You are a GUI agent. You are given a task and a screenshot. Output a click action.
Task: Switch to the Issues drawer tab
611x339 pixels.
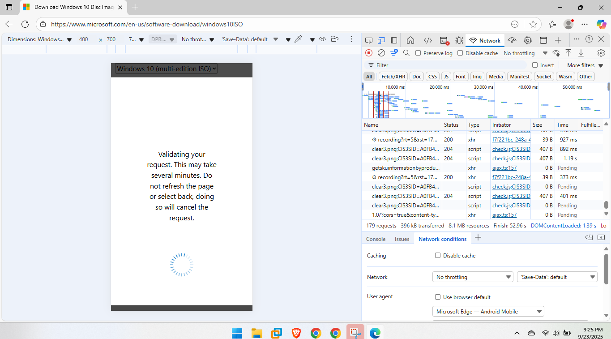[402, 239]
